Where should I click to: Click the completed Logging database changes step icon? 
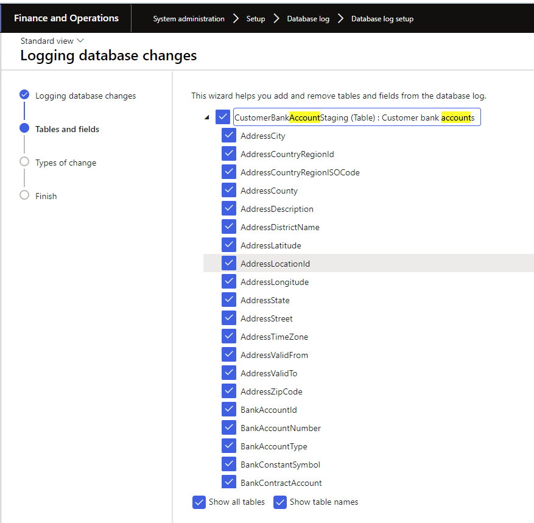click(x=24, y=94)
